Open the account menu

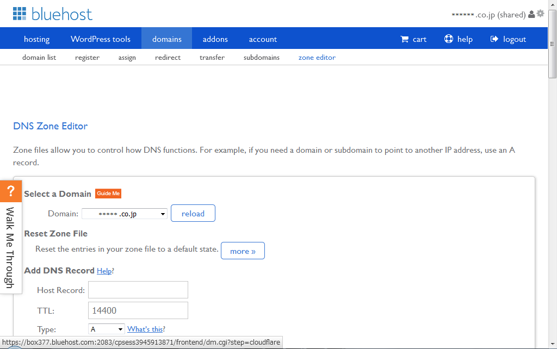[x=263, y=39]
